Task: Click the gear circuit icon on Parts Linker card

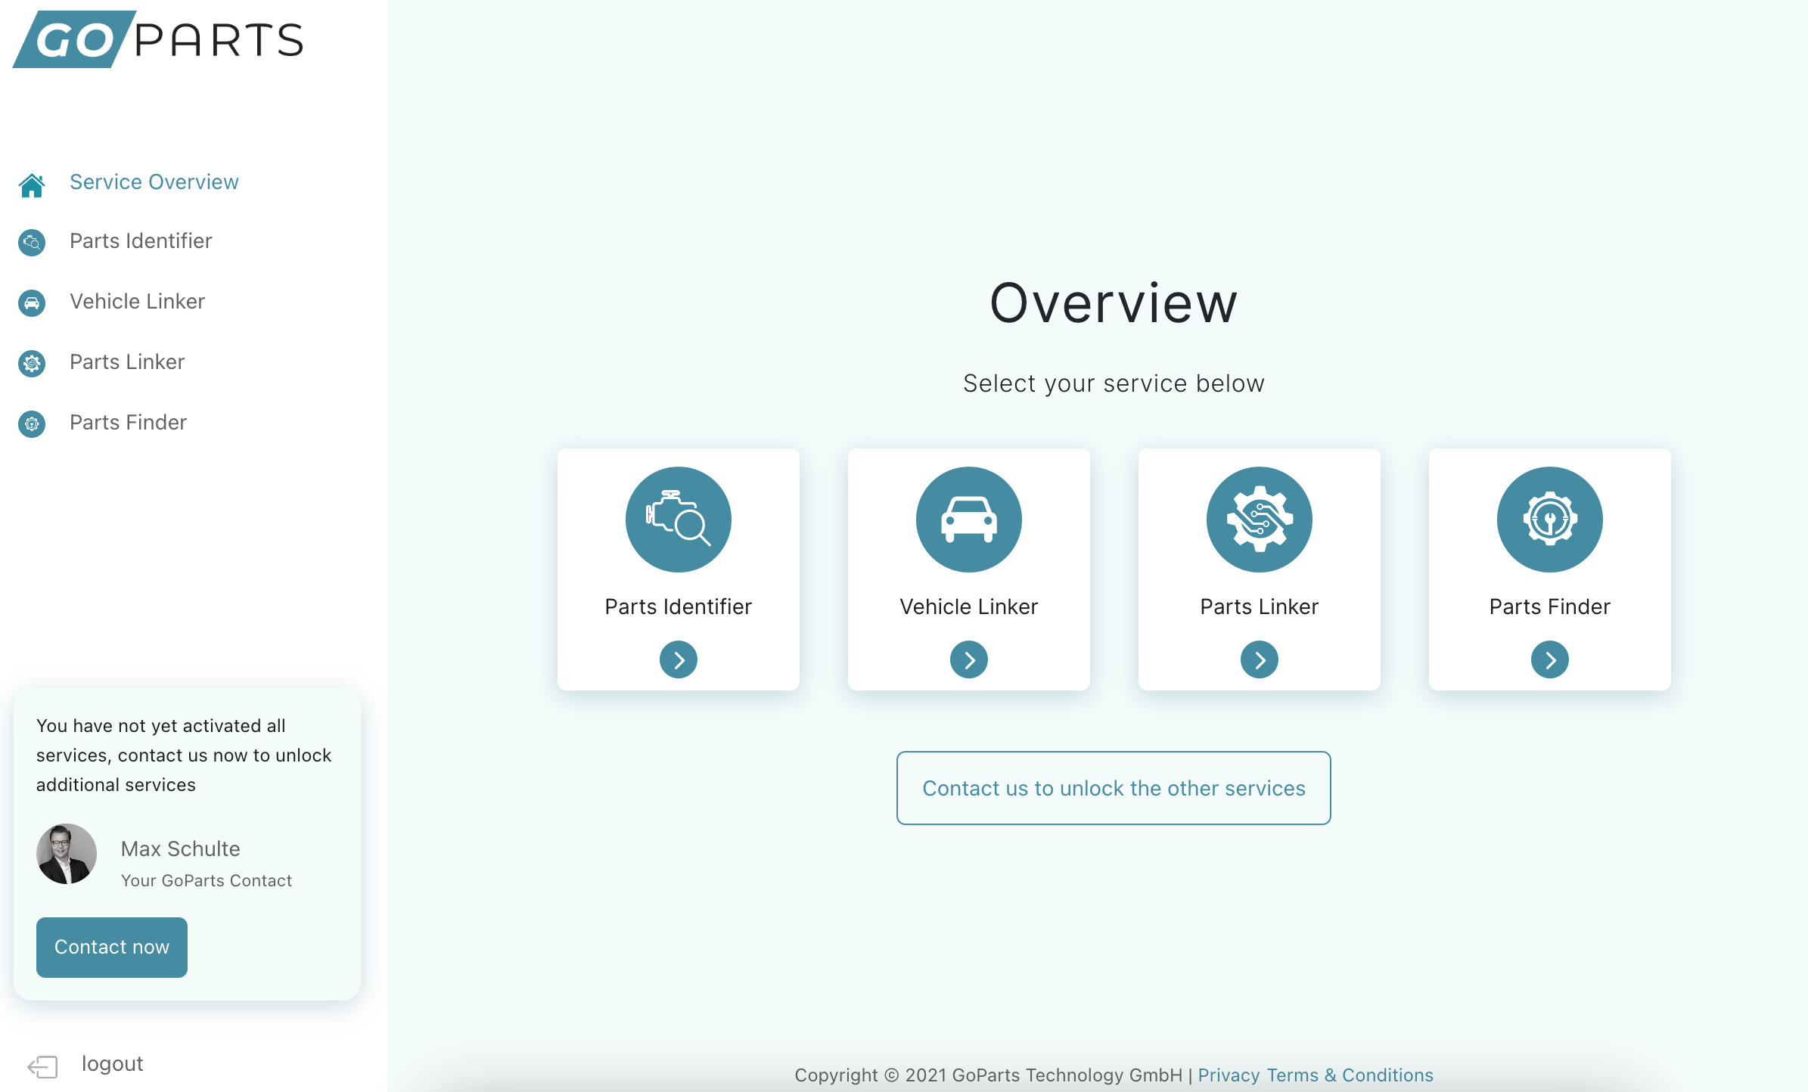Action: (x=1260, y=520)
